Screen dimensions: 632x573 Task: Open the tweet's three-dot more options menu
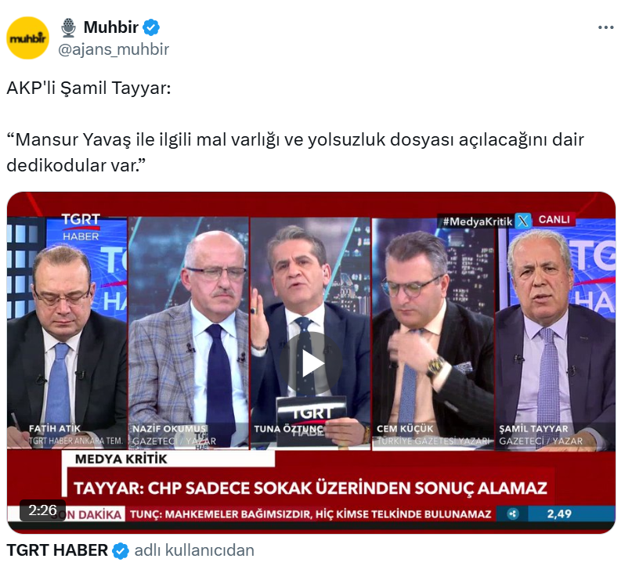point(605,27)
